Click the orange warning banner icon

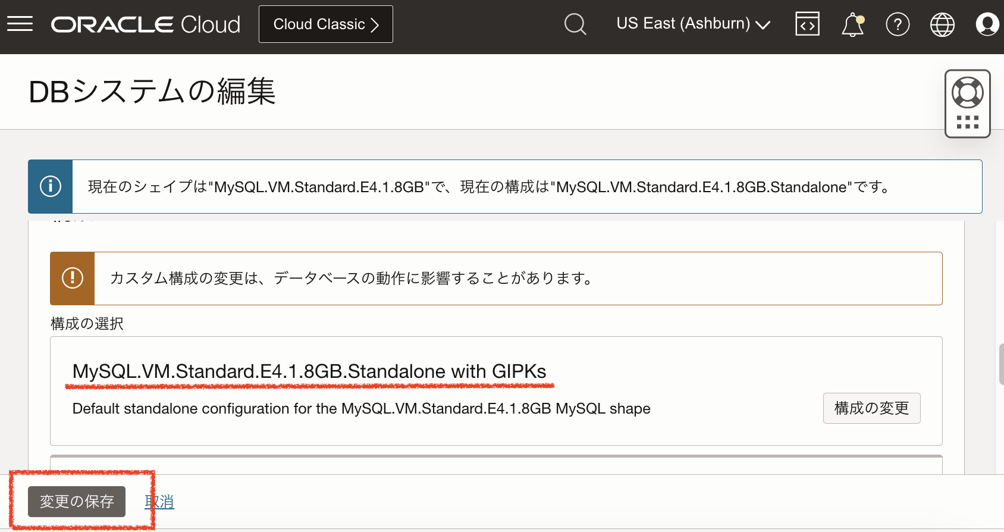click(73, 278)
